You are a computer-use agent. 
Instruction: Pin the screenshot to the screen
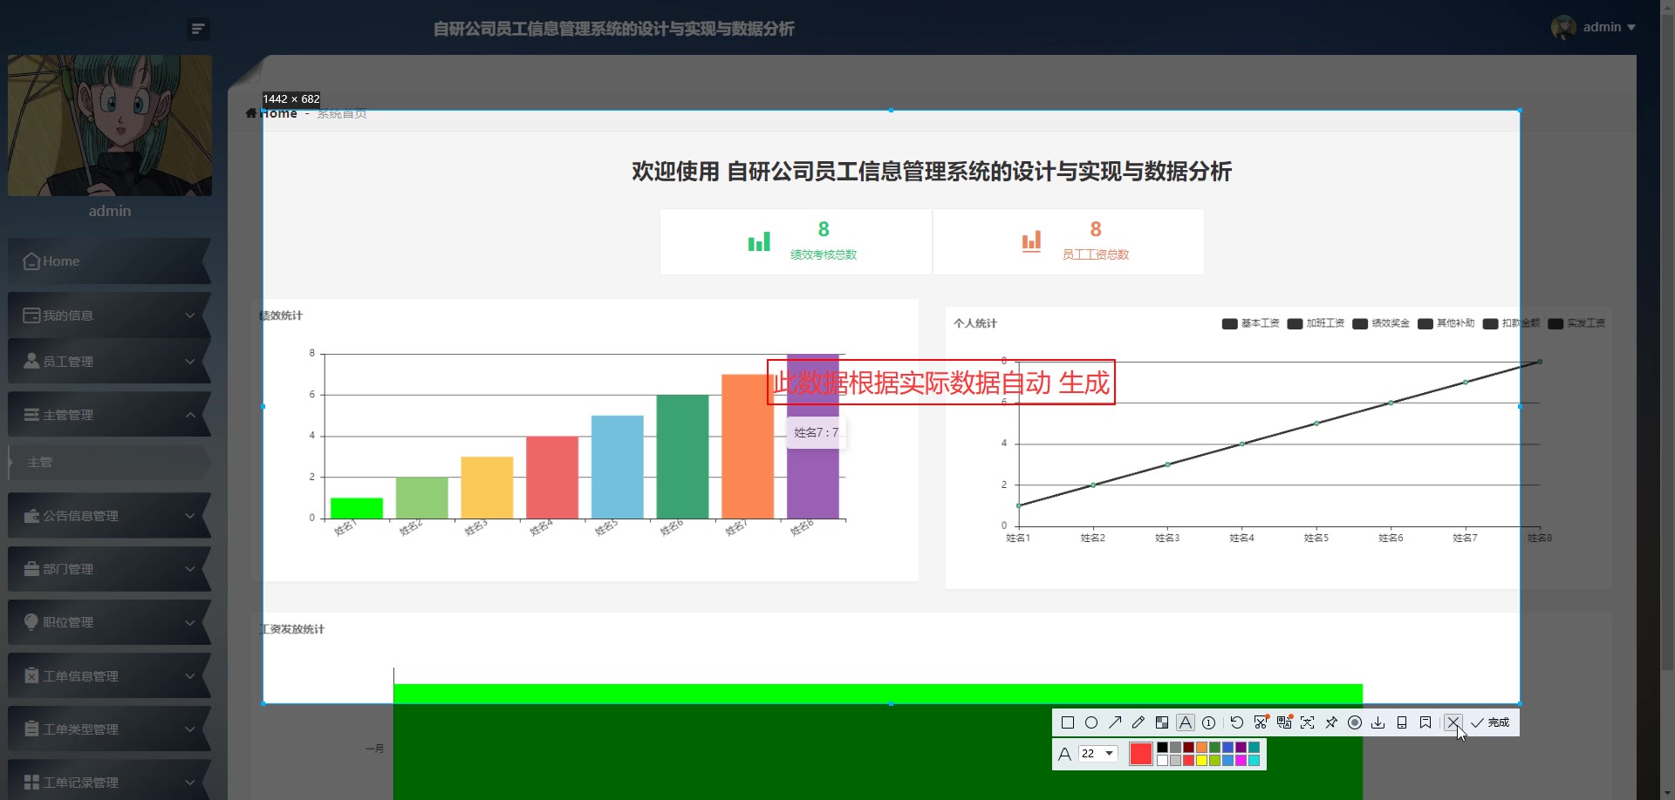click(1331, 722)
